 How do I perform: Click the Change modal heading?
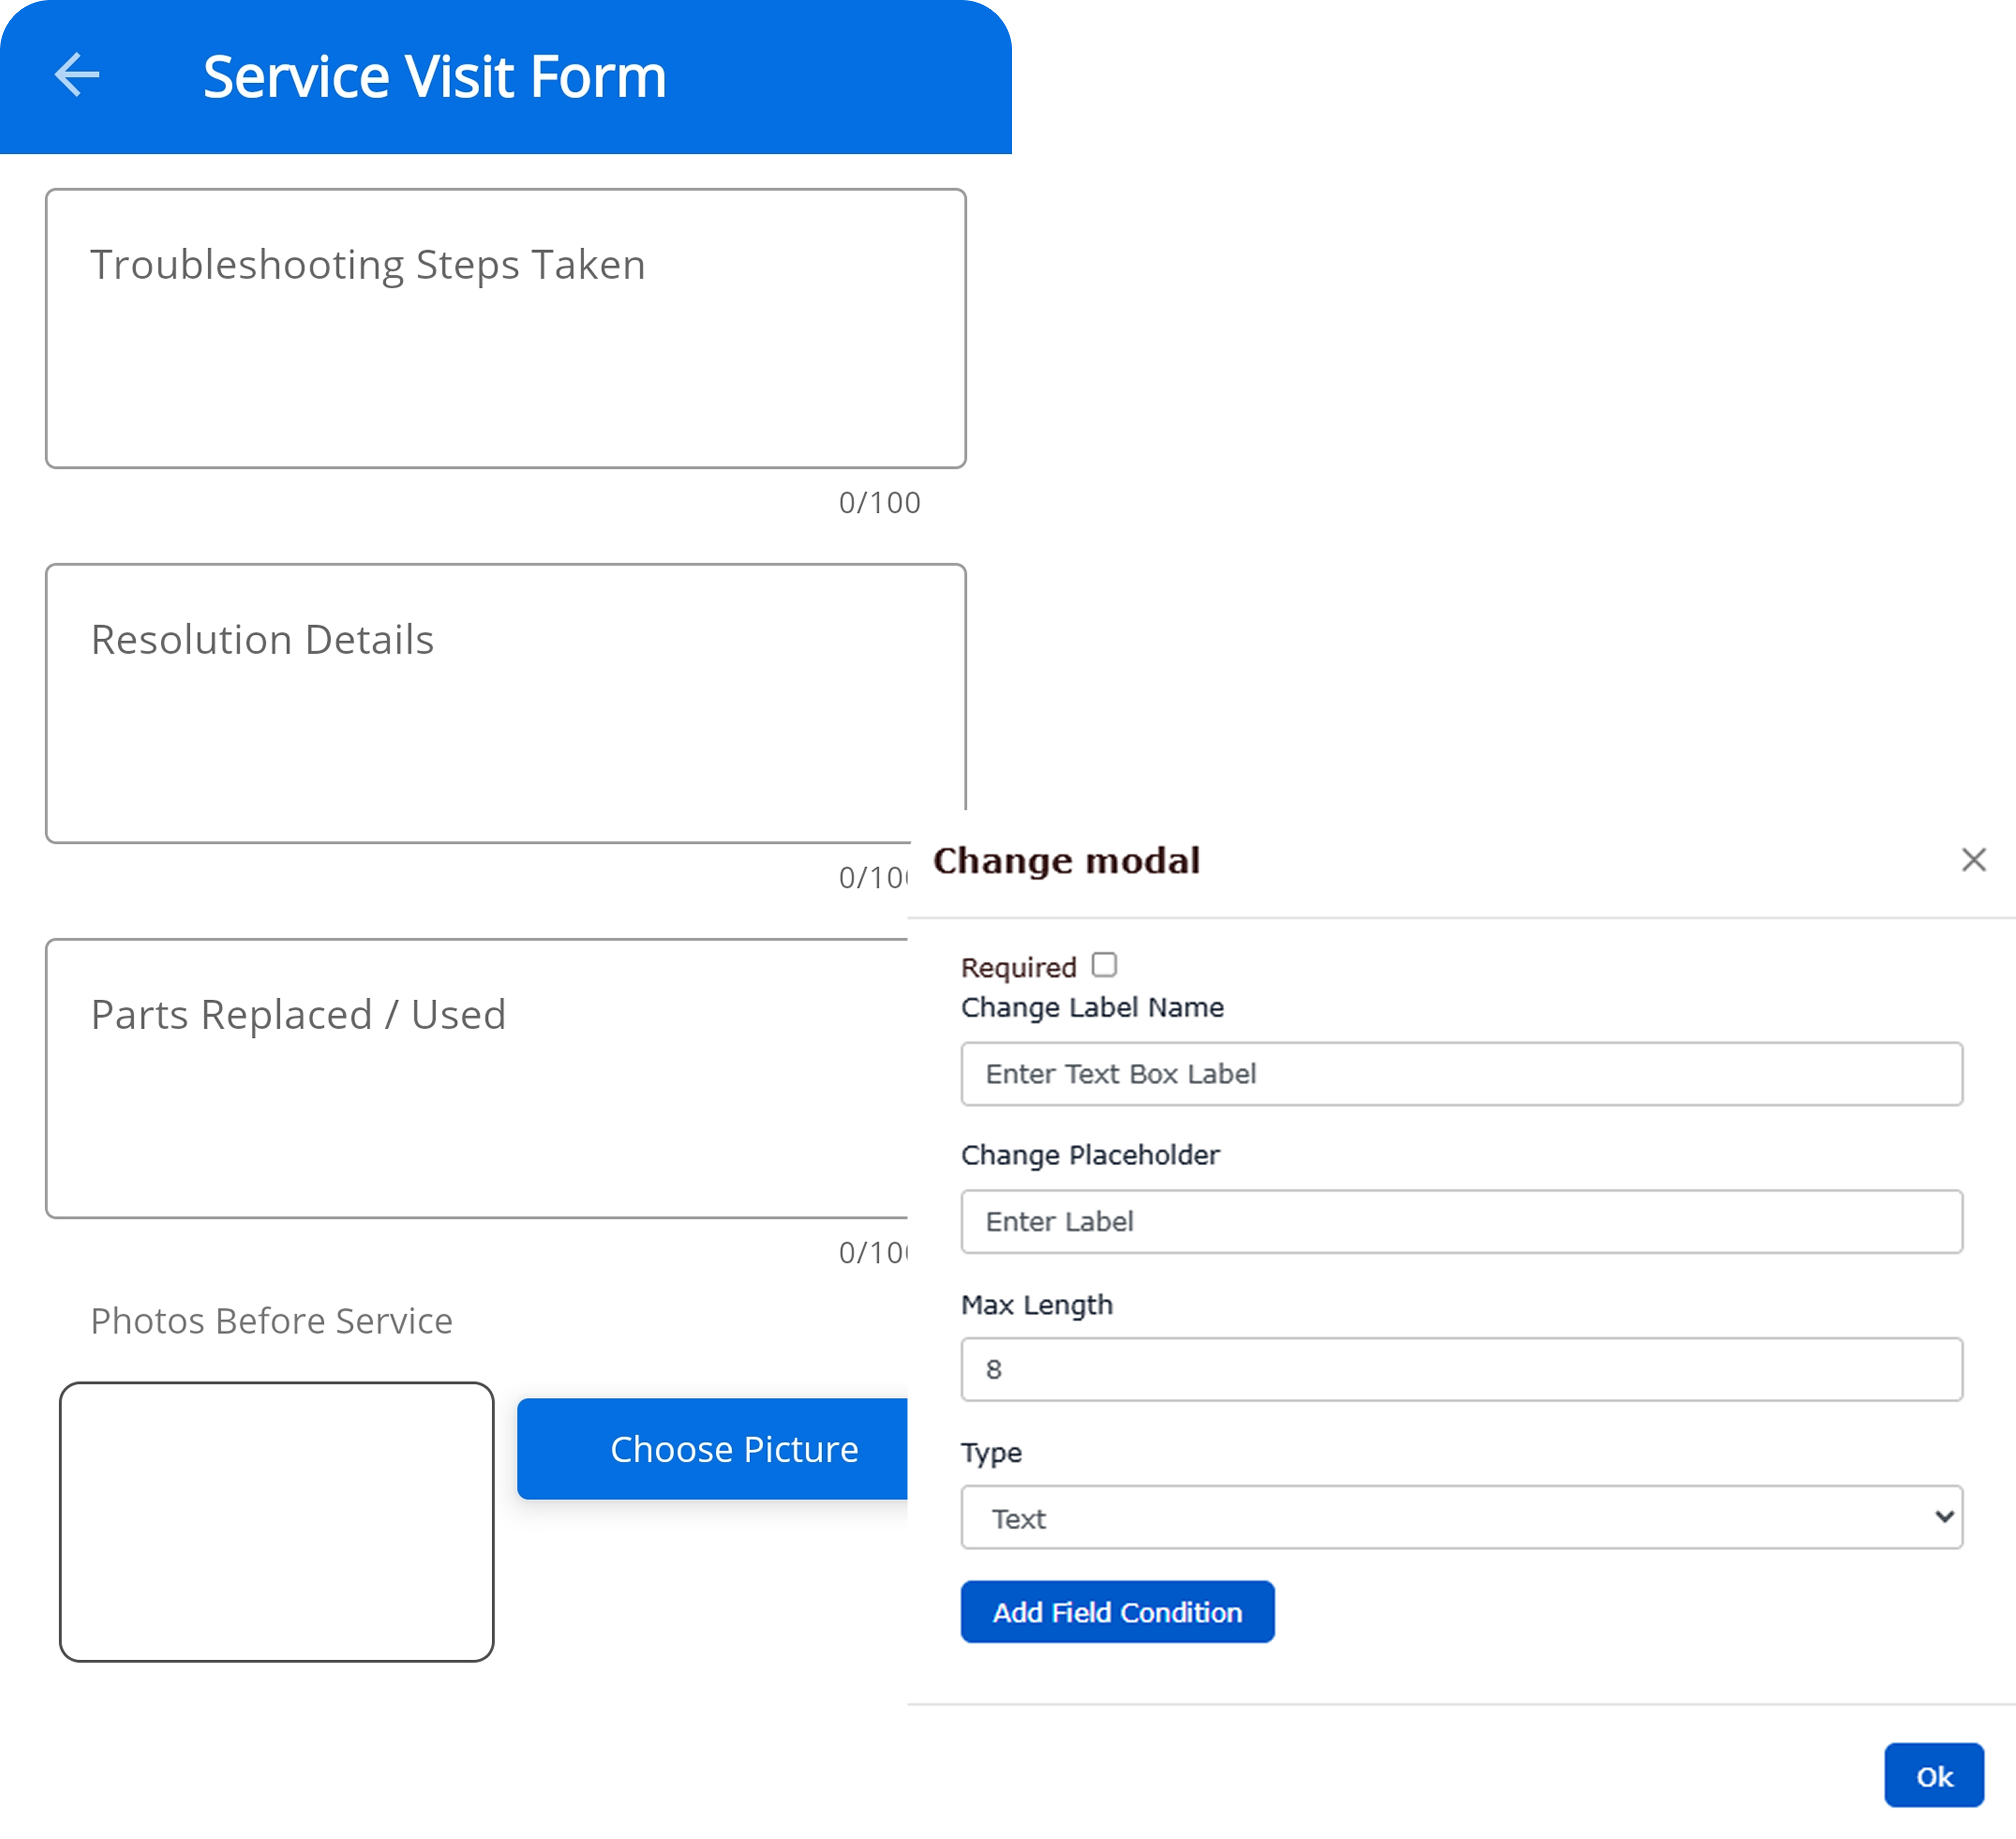pyautogui.click(x=1066, y=861)
